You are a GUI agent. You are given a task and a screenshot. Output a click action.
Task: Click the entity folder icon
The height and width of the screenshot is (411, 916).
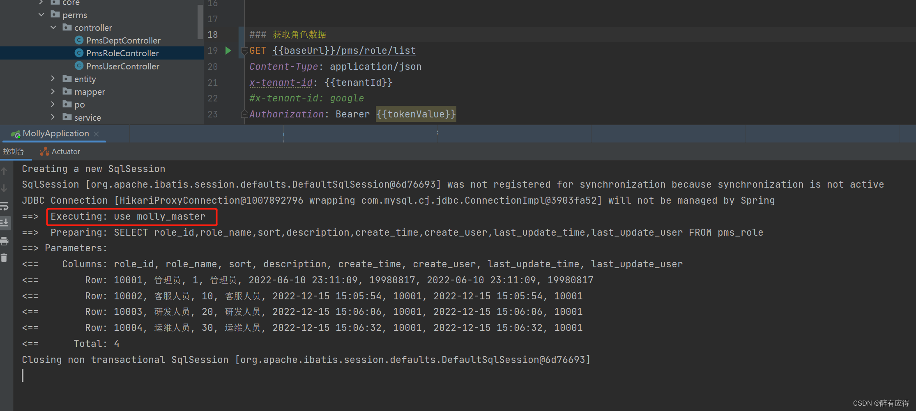[67, 78]
